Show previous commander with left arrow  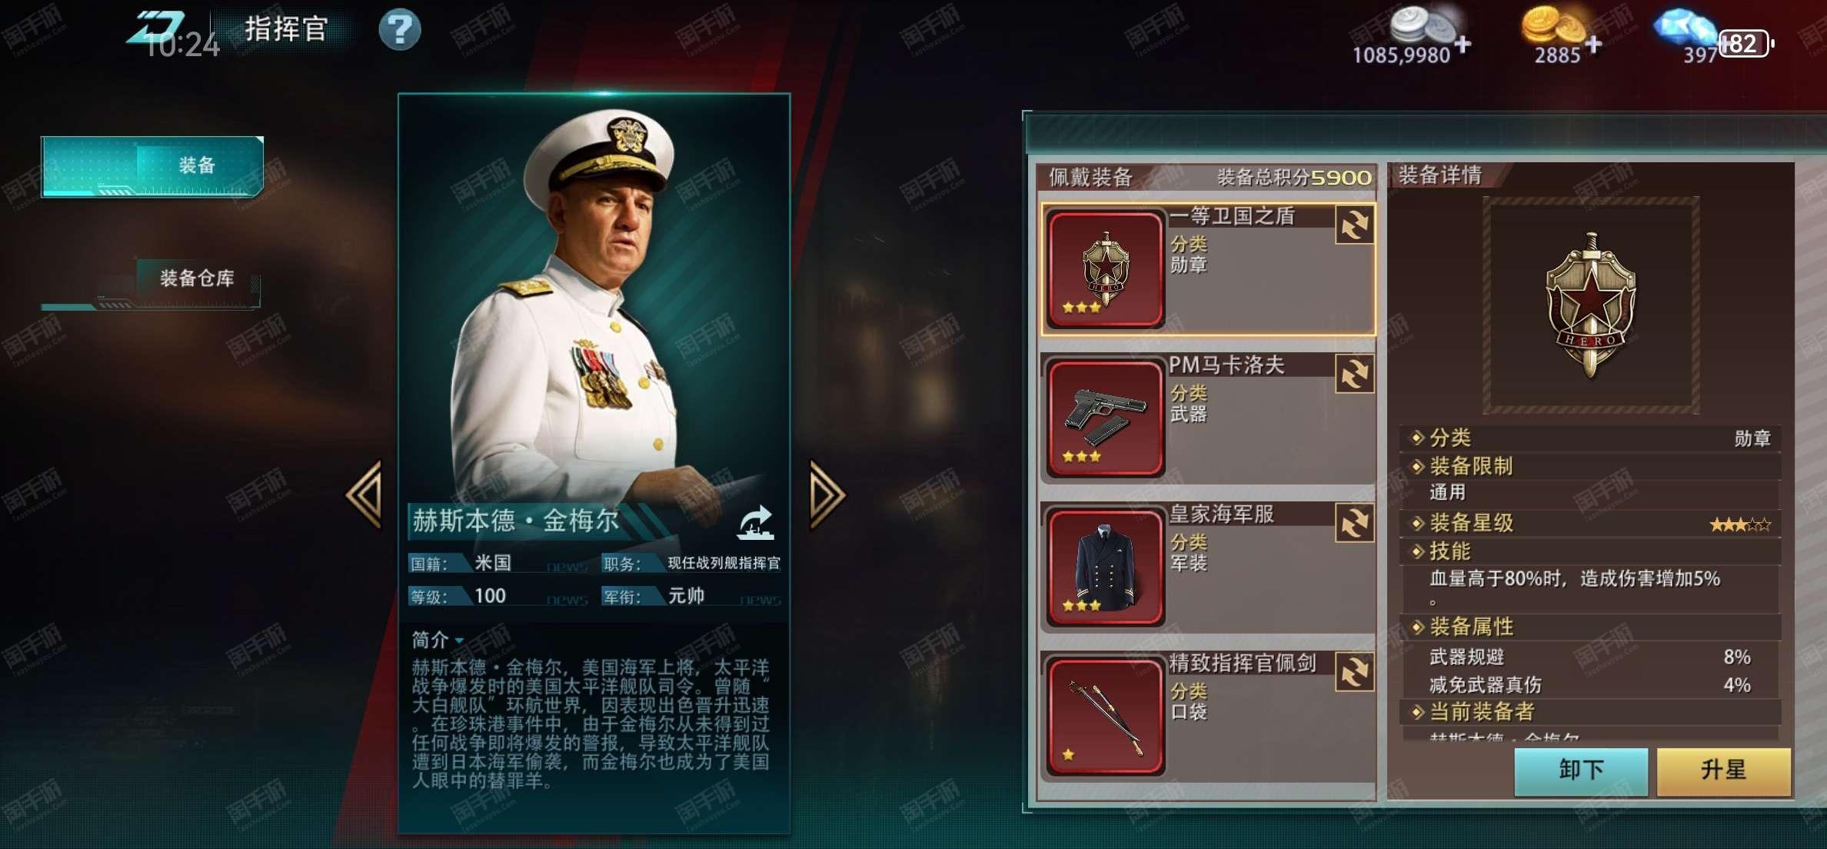[x=364, y=494]
